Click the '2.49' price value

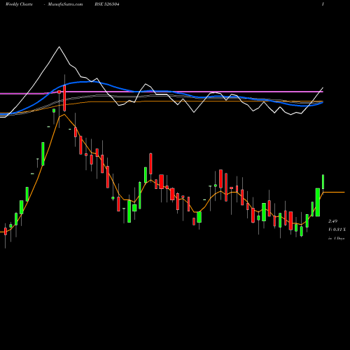point(333,221)
